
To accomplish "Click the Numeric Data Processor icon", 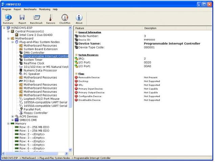I will point(21,71).
